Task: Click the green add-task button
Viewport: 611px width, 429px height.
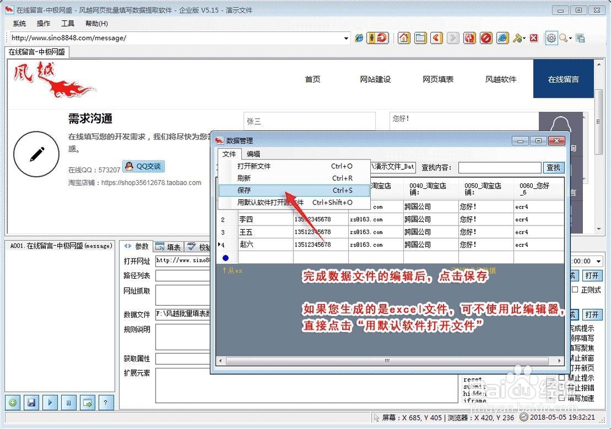Action: tap(13, 403)
